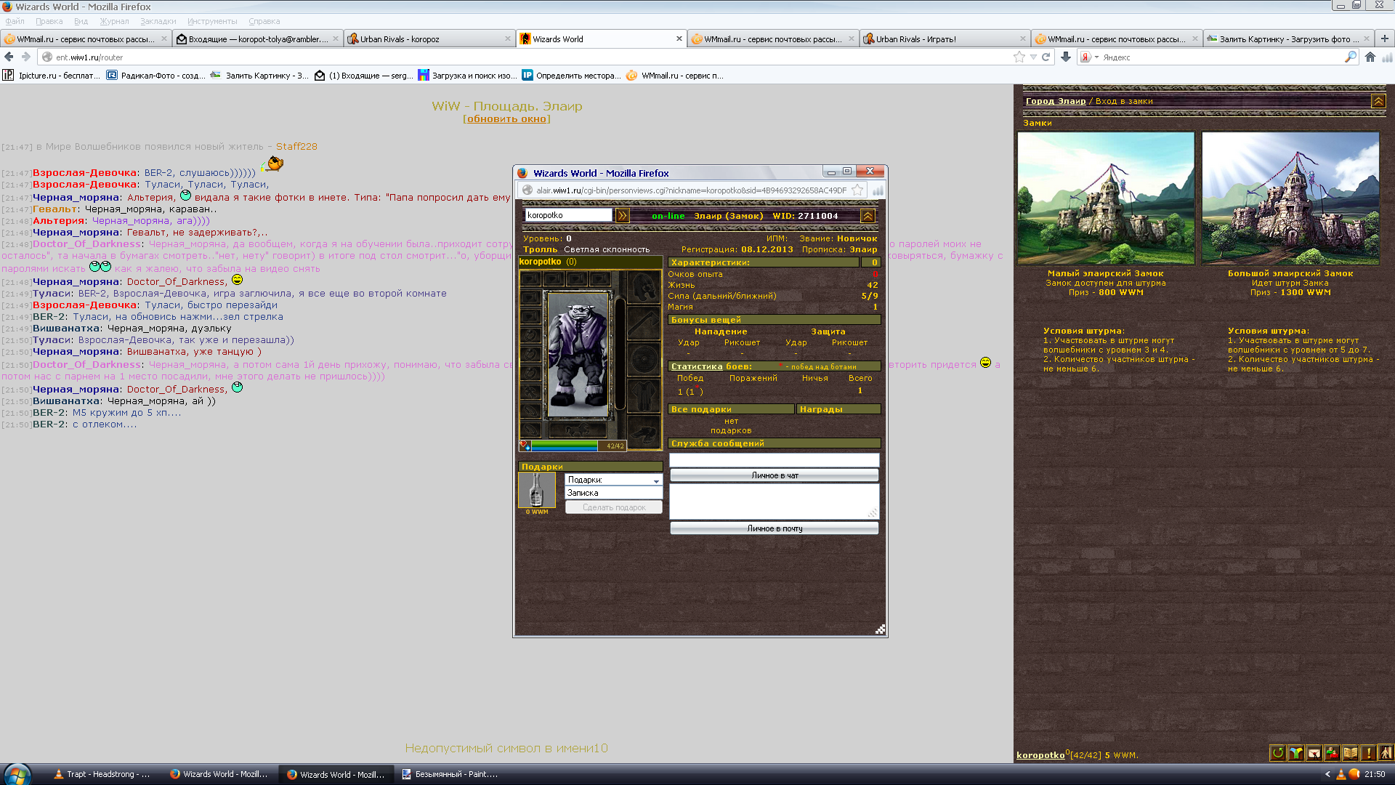Open Радикал-Фото bookmark
The width and height of the screenshot is (1395, 785).
coord(156,76)
